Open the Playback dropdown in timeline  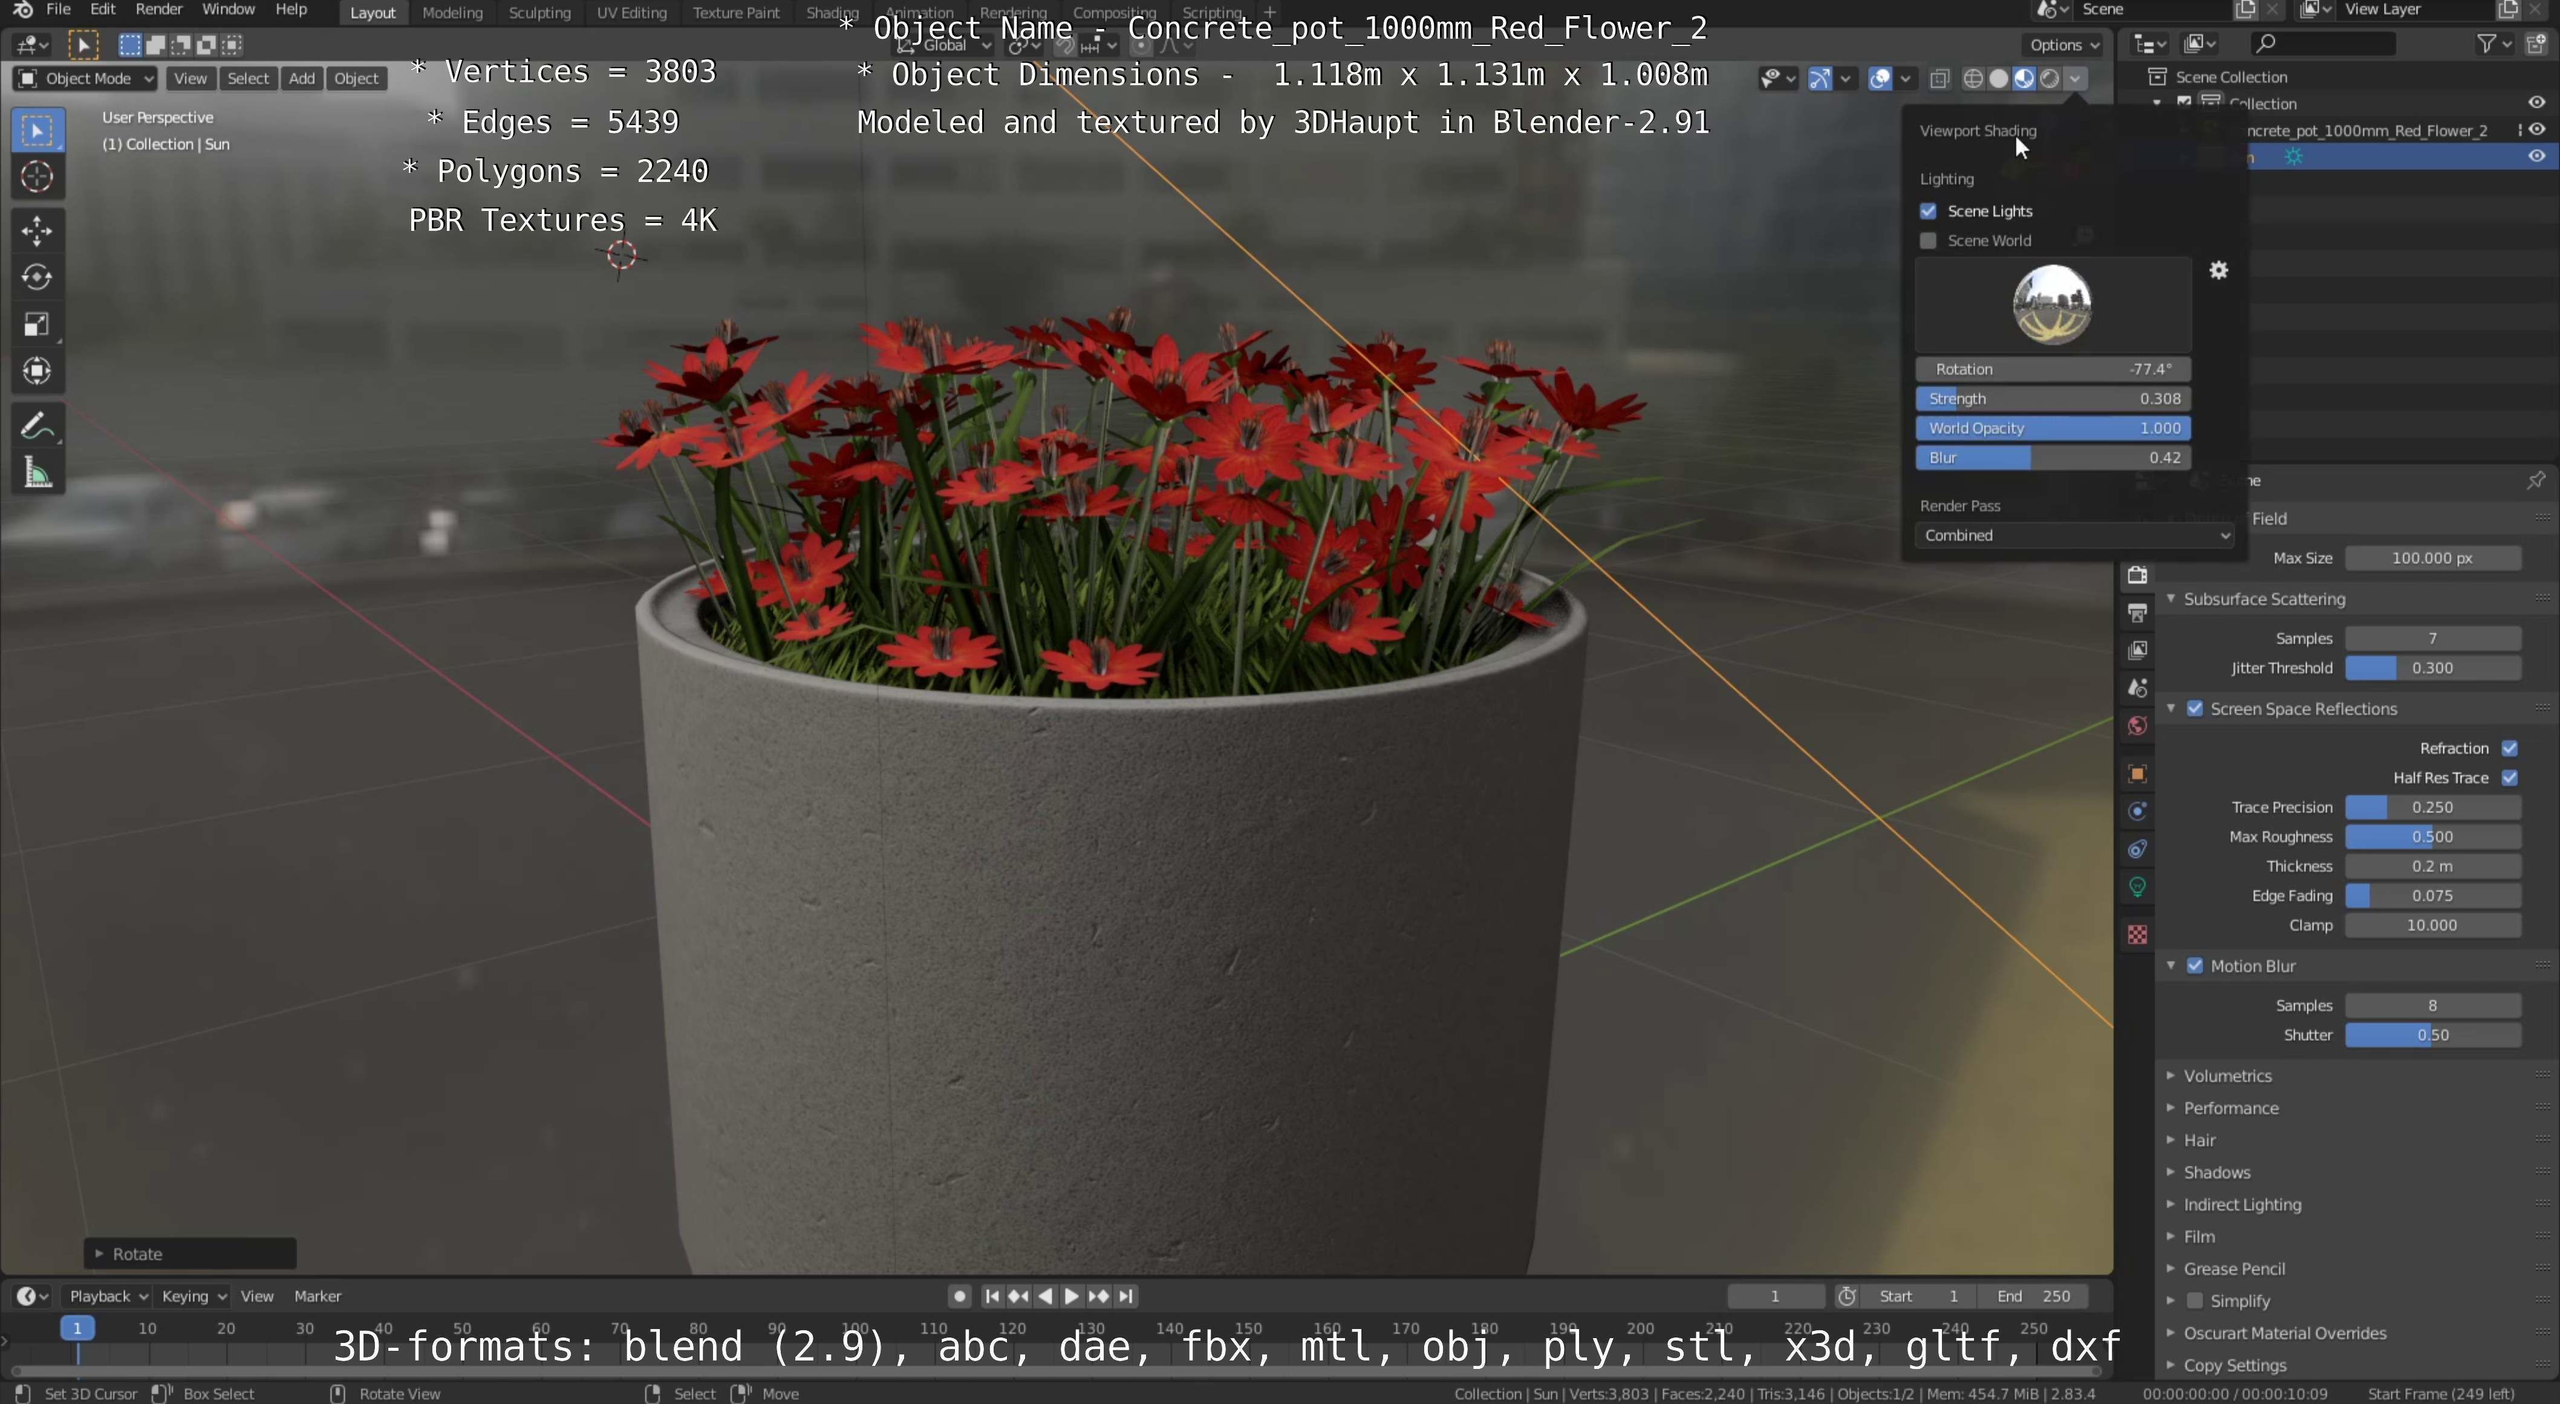coord(107,1296)
